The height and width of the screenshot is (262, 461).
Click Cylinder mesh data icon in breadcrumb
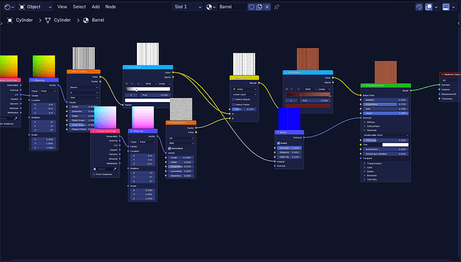(x=48, y=20)
